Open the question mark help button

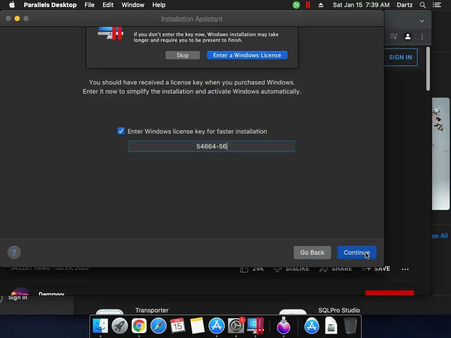(14, 253)
